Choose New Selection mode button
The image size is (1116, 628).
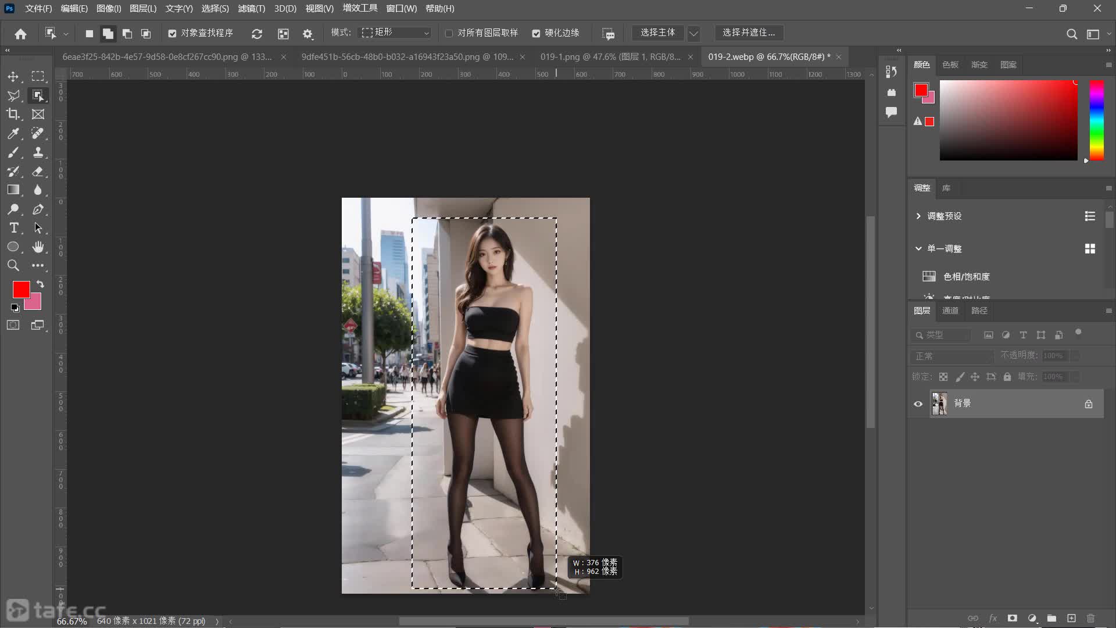pyautogui.click(x=89, y=34)
